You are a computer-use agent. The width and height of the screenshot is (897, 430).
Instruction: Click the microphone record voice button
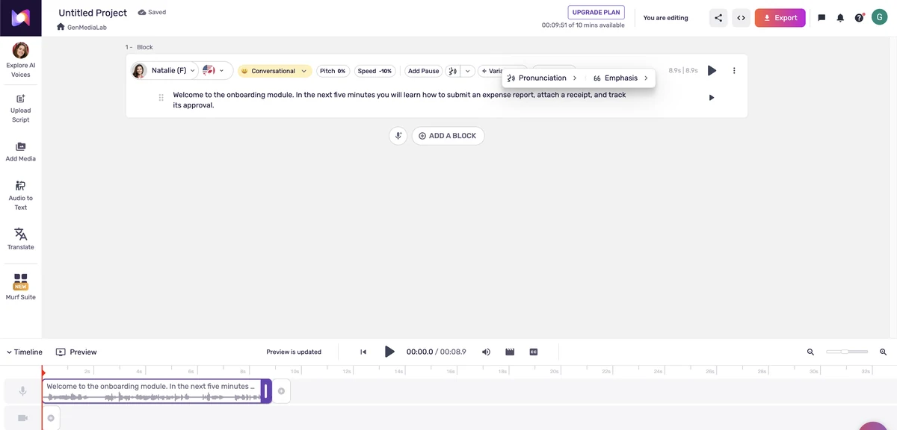coord(398,136)
